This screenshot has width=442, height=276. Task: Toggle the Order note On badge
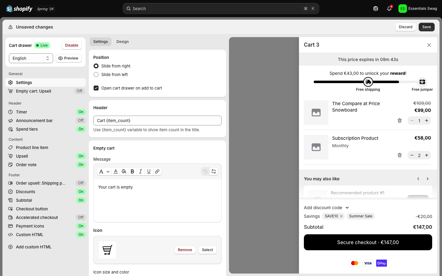coord(81,165)
